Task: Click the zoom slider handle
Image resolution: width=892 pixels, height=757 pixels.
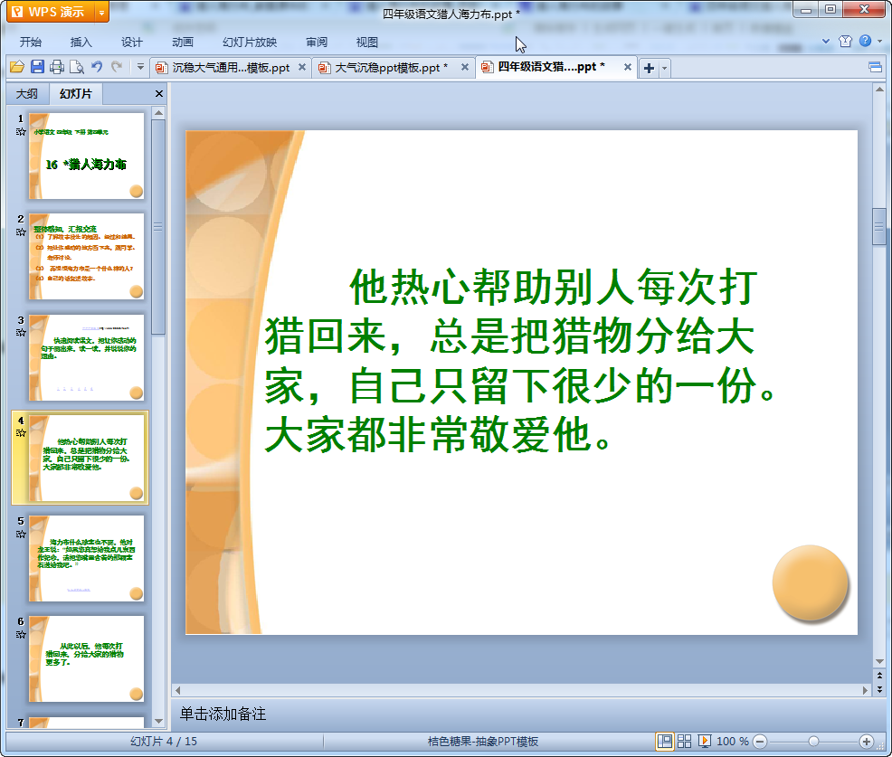Action: click(813, 742)
